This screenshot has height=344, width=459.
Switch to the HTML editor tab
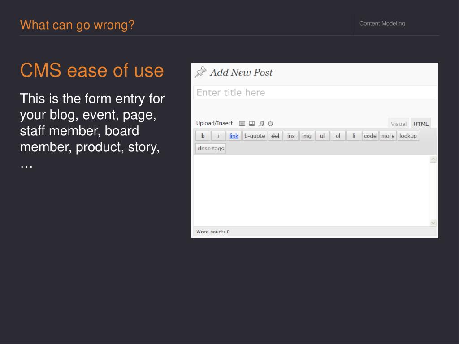pyautogui.click(x=420, y=124)
